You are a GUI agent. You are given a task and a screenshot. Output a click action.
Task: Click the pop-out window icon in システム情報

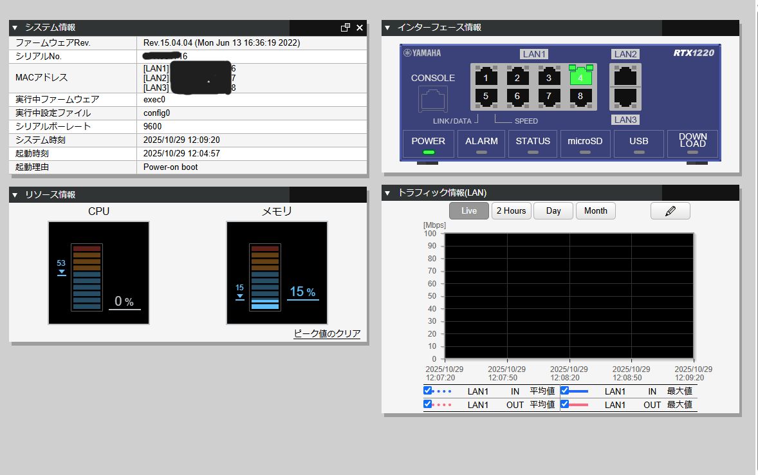(346, 28)
